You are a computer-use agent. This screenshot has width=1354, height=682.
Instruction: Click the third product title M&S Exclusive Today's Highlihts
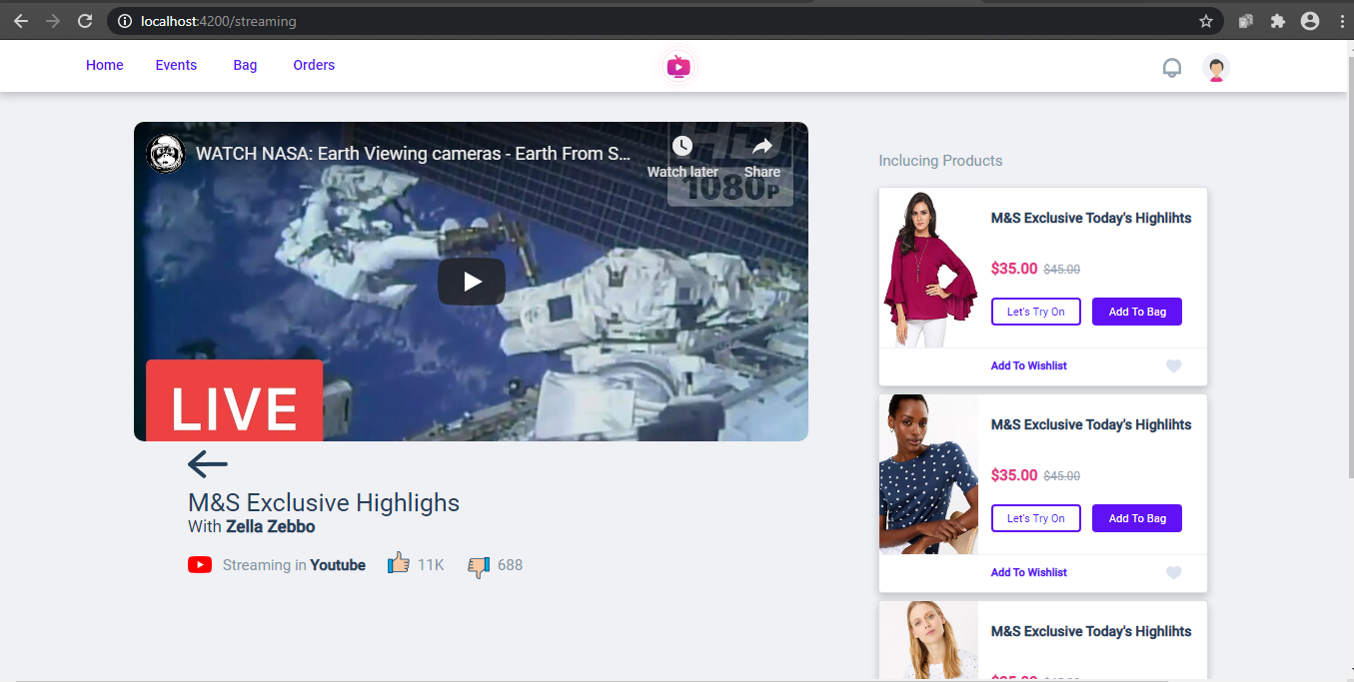[x=1091, y=631]
